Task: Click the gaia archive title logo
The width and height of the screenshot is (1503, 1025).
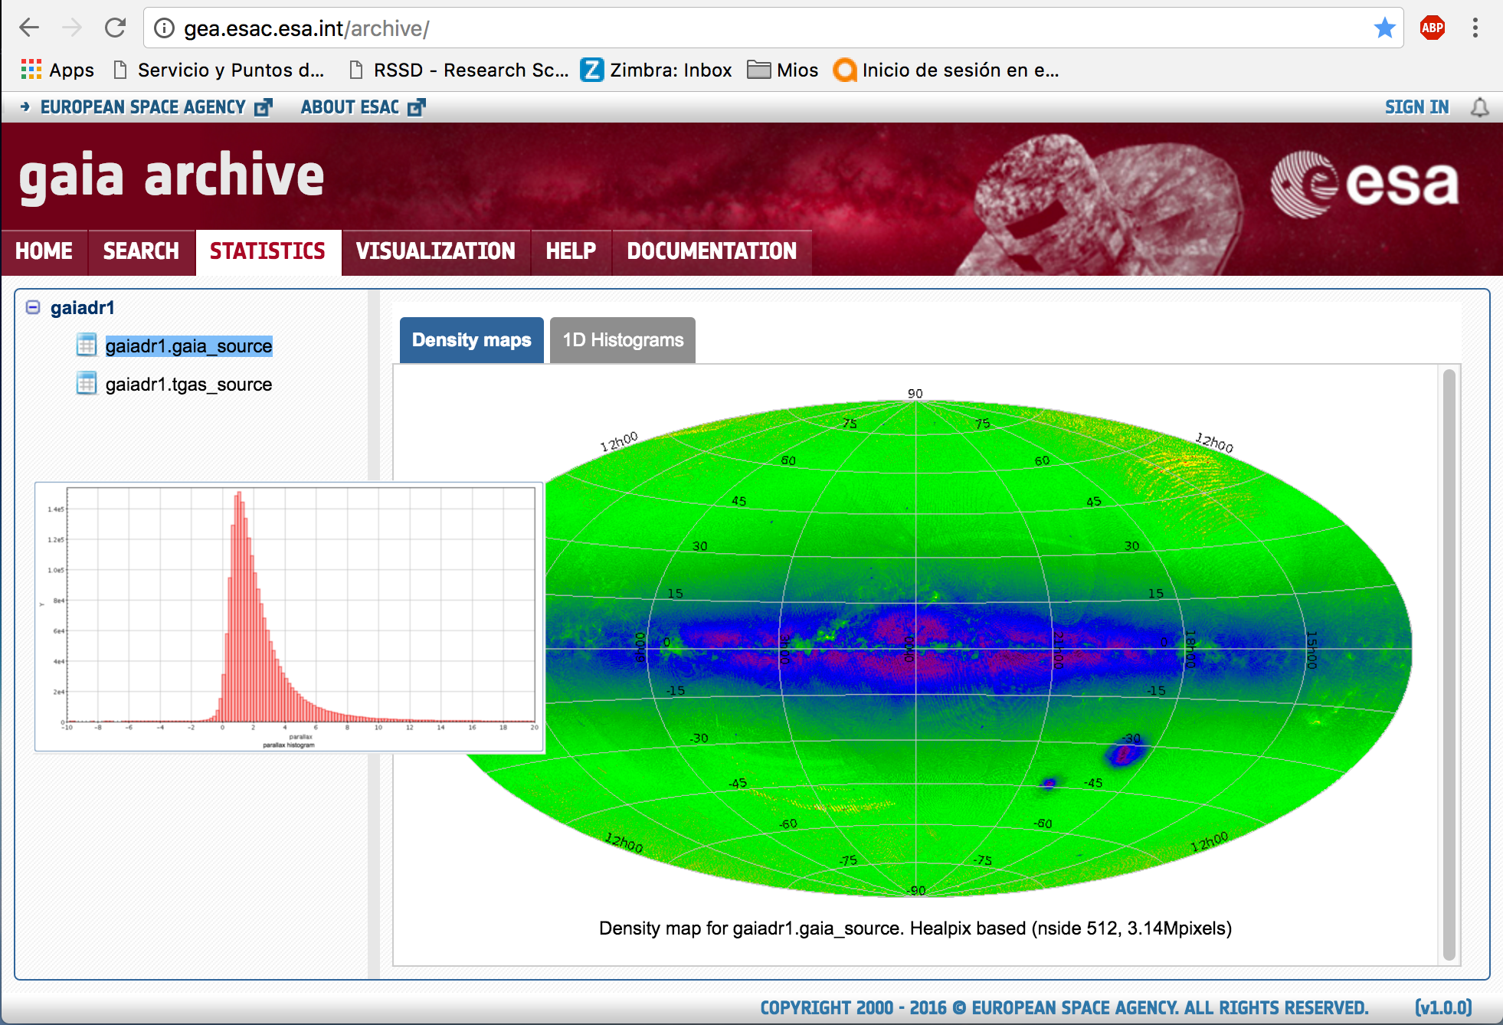Action: [x=172, y=176]
